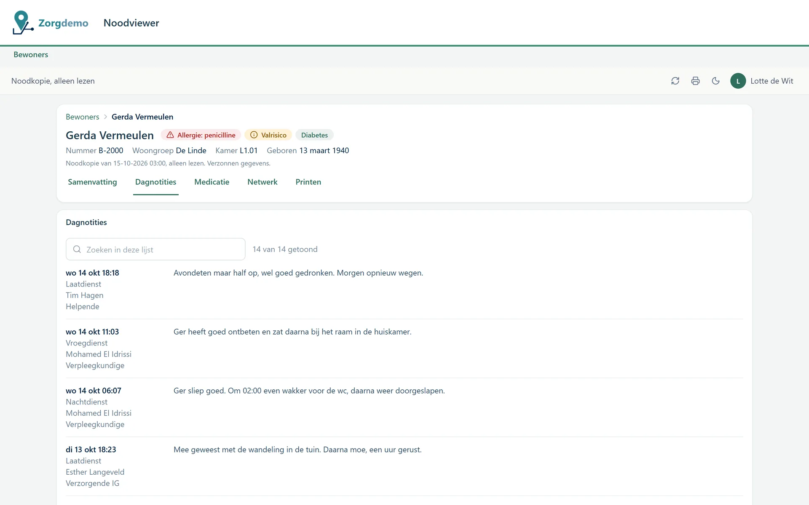Screen dimensions: 809x505
Task: Click the 'wo 14 okt 11:03' note timestamp
Action: pyautogui.click(x=92, y=332)
